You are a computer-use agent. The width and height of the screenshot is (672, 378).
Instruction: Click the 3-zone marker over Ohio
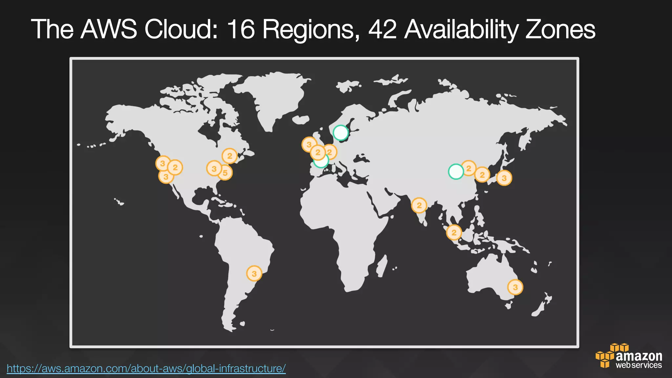(x=214, y=169)
